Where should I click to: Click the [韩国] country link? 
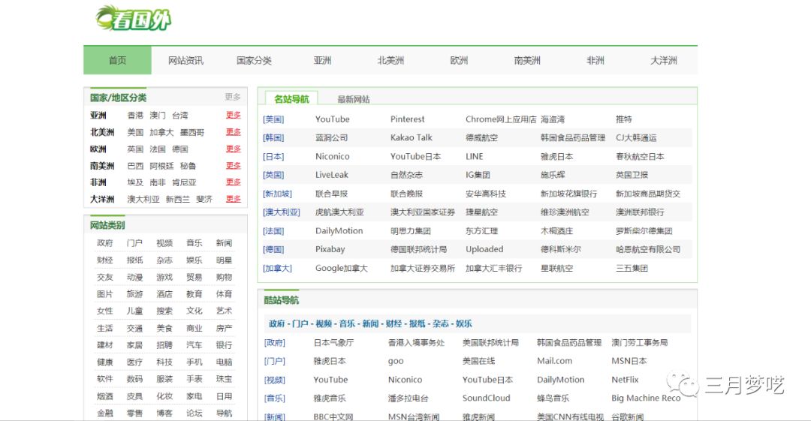273,138
